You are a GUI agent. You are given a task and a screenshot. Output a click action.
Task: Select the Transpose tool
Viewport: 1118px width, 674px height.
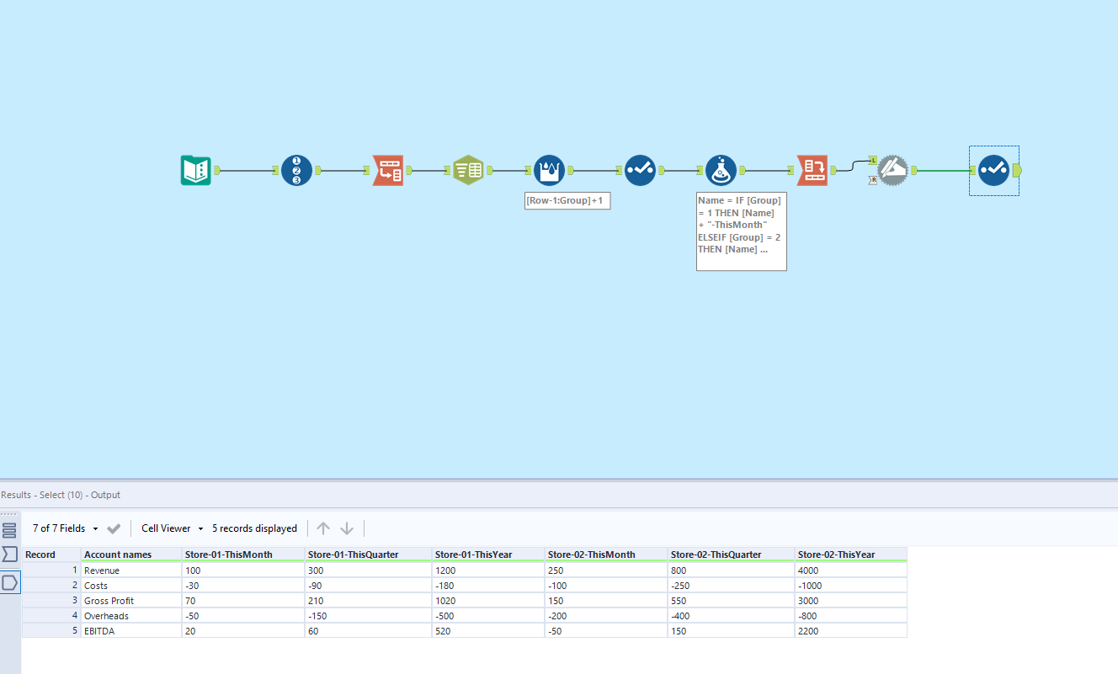388,170
